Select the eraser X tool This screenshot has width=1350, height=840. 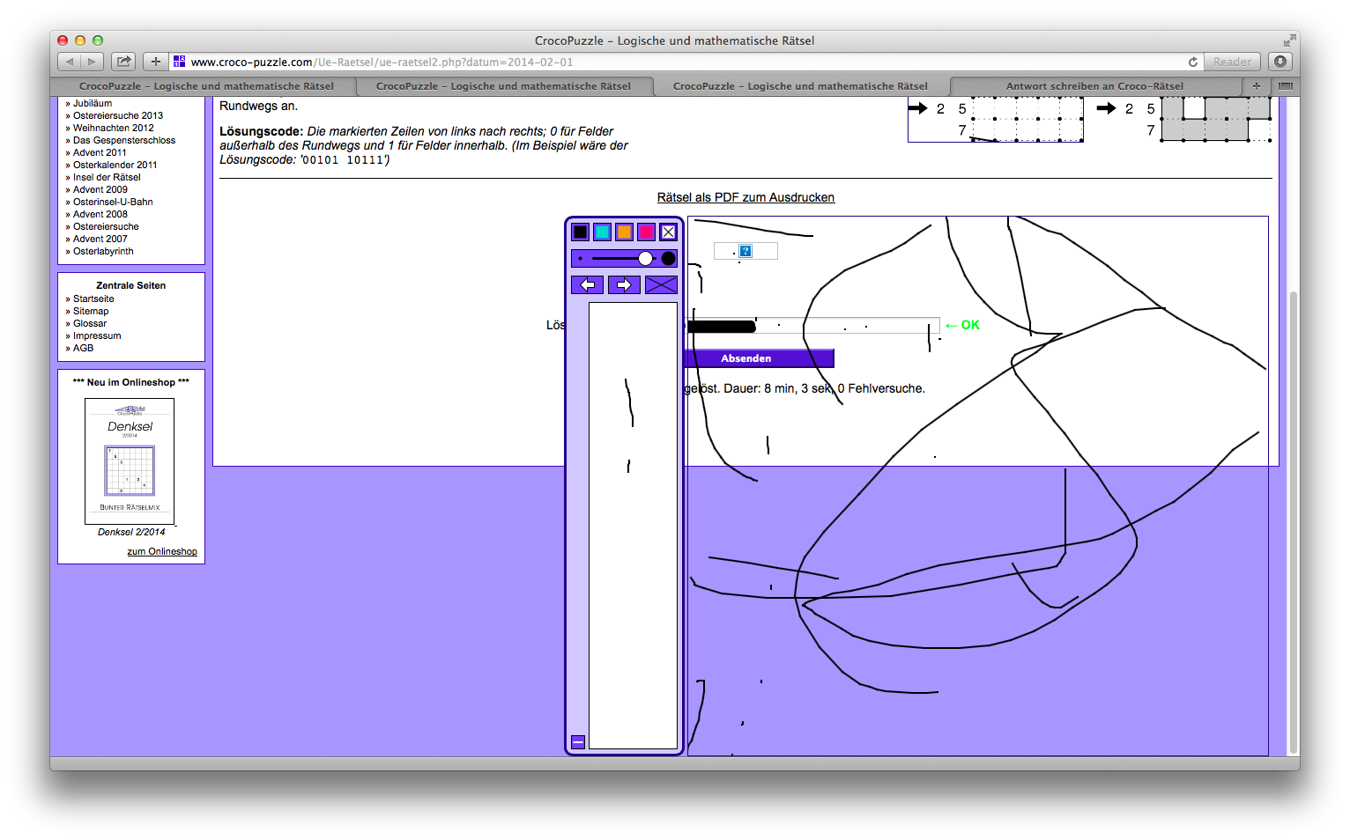(668, 232)
